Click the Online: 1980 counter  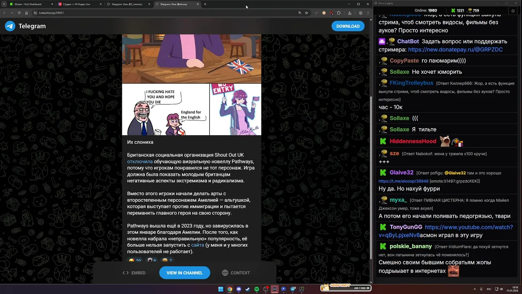coord(425,11)
